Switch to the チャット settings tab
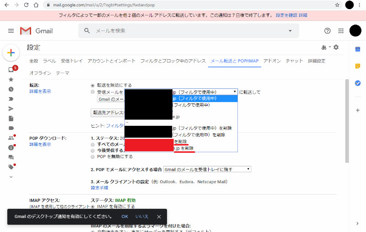The image size is (366, 232). (x=294, y=61)
